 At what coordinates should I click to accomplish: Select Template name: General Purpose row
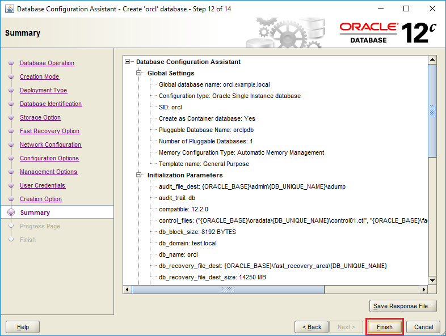[204, 164]
